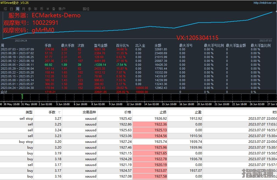The width and height of the screenshot is (277, 180).
Task: Select the buy stop 3.20 order row
Action: (x=138, y=142)
